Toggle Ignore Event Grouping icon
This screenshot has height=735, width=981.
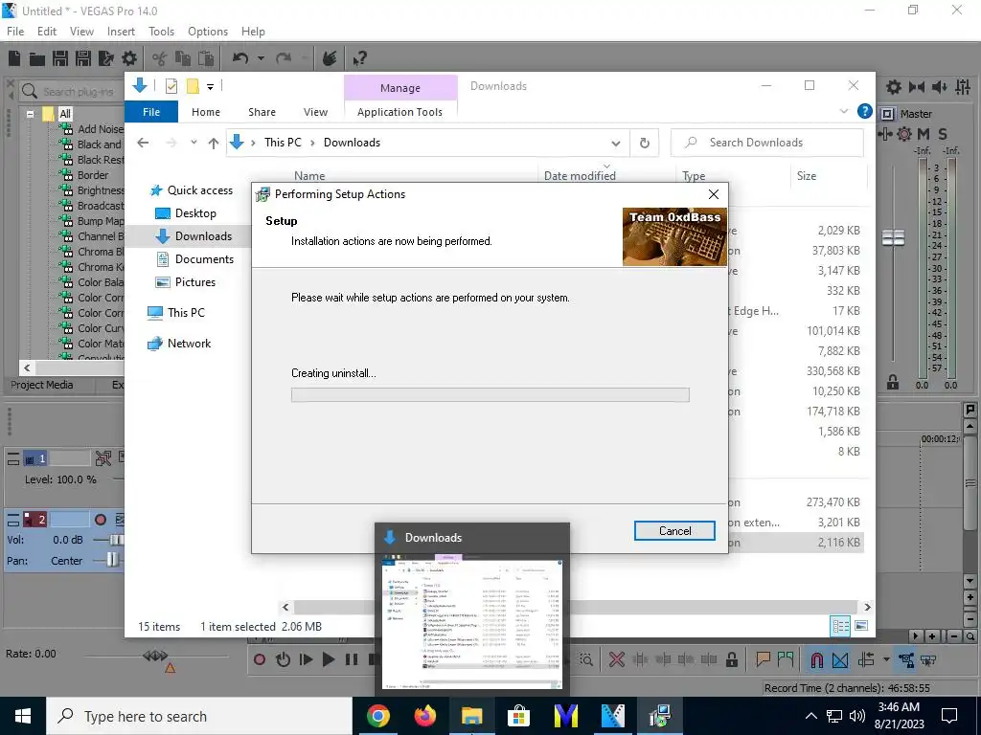(928, 659)
